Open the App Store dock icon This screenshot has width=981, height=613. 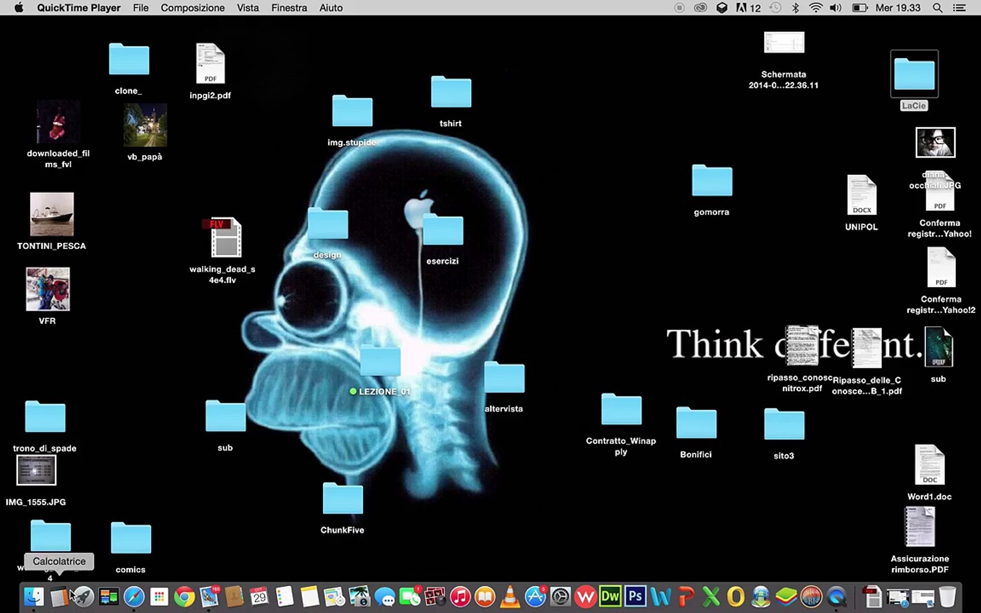point(535,597)
